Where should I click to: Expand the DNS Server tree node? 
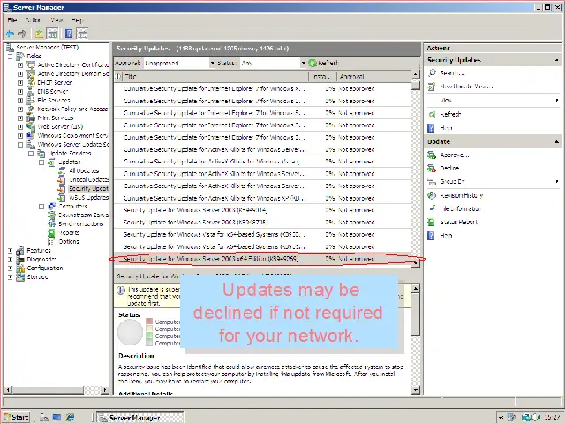(20, 91)
